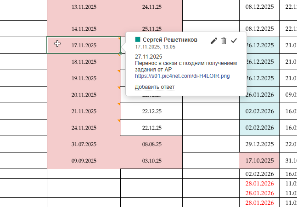297x207 pixels.
Task: Delete the comment with trash icon
Action: pos(224,41)
